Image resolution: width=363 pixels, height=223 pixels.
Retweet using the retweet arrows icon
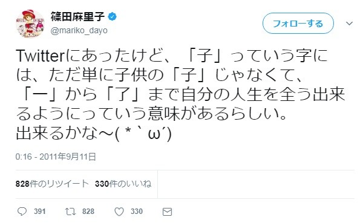tap(70, 212)
